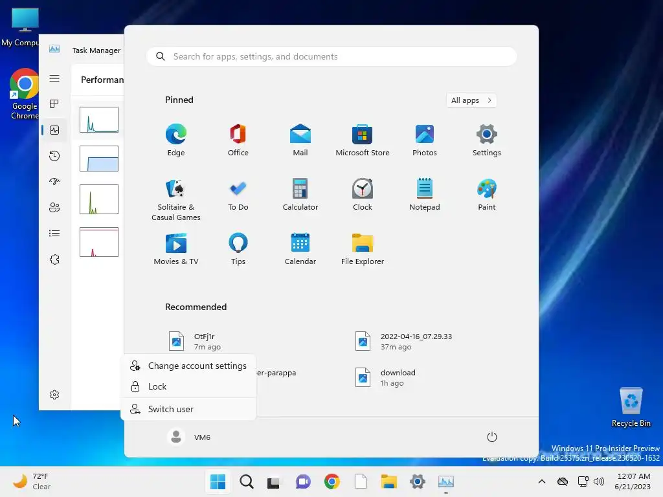Open the Tips app

click(x=238, y=249)
